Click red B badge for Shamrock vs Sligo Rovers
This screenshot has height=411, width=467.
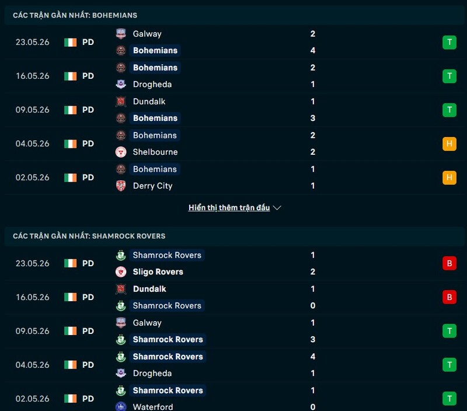point(449,263)
